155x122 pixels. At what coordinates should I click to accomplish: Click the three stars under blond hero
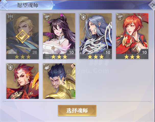(22, 57)
